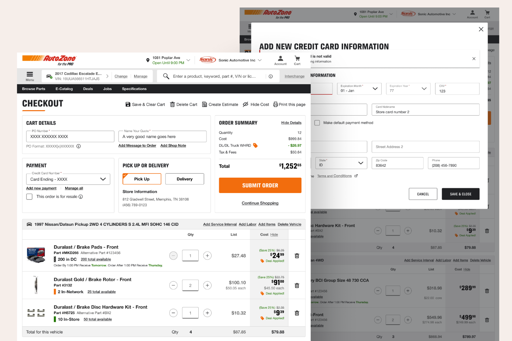
Task: Click the PO Number input field
Action: click(70, 136)
